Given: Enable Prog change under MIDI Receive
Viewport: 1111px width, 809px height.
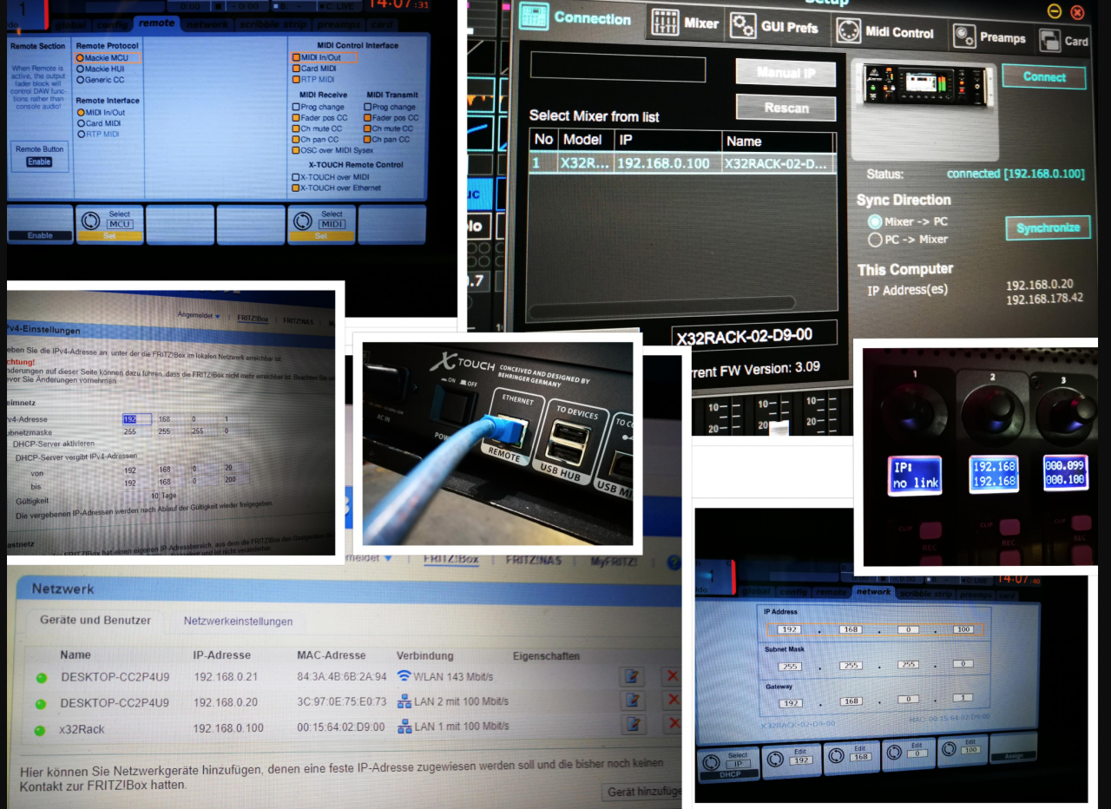Looking at the screenshot, I should [296, 107].
